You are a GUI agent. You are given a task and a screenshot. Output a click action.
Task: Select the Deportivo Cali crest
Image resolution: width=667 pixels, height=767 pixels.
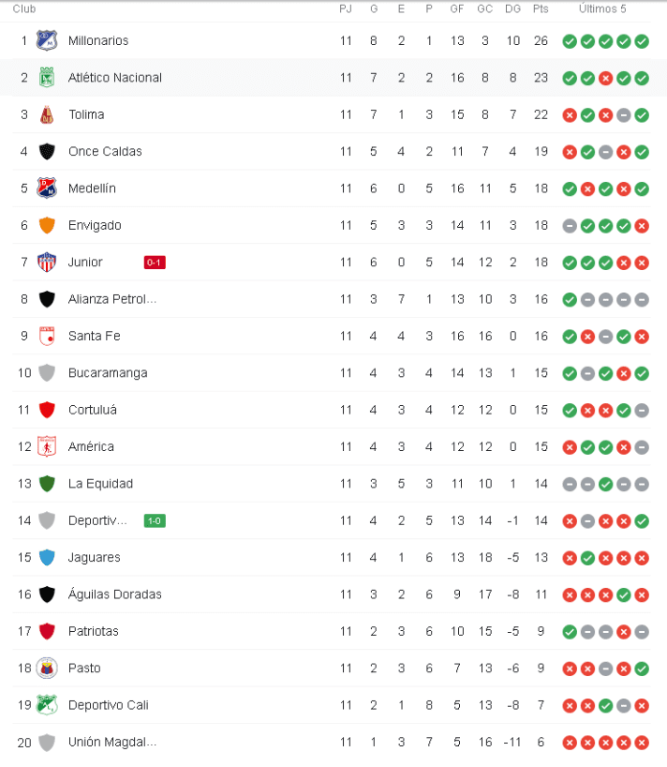click(x=47, y=705)
